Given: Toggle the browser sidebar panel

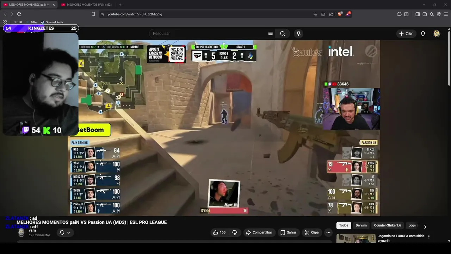Looking at the screenshot, I should [x=418, y=14].
